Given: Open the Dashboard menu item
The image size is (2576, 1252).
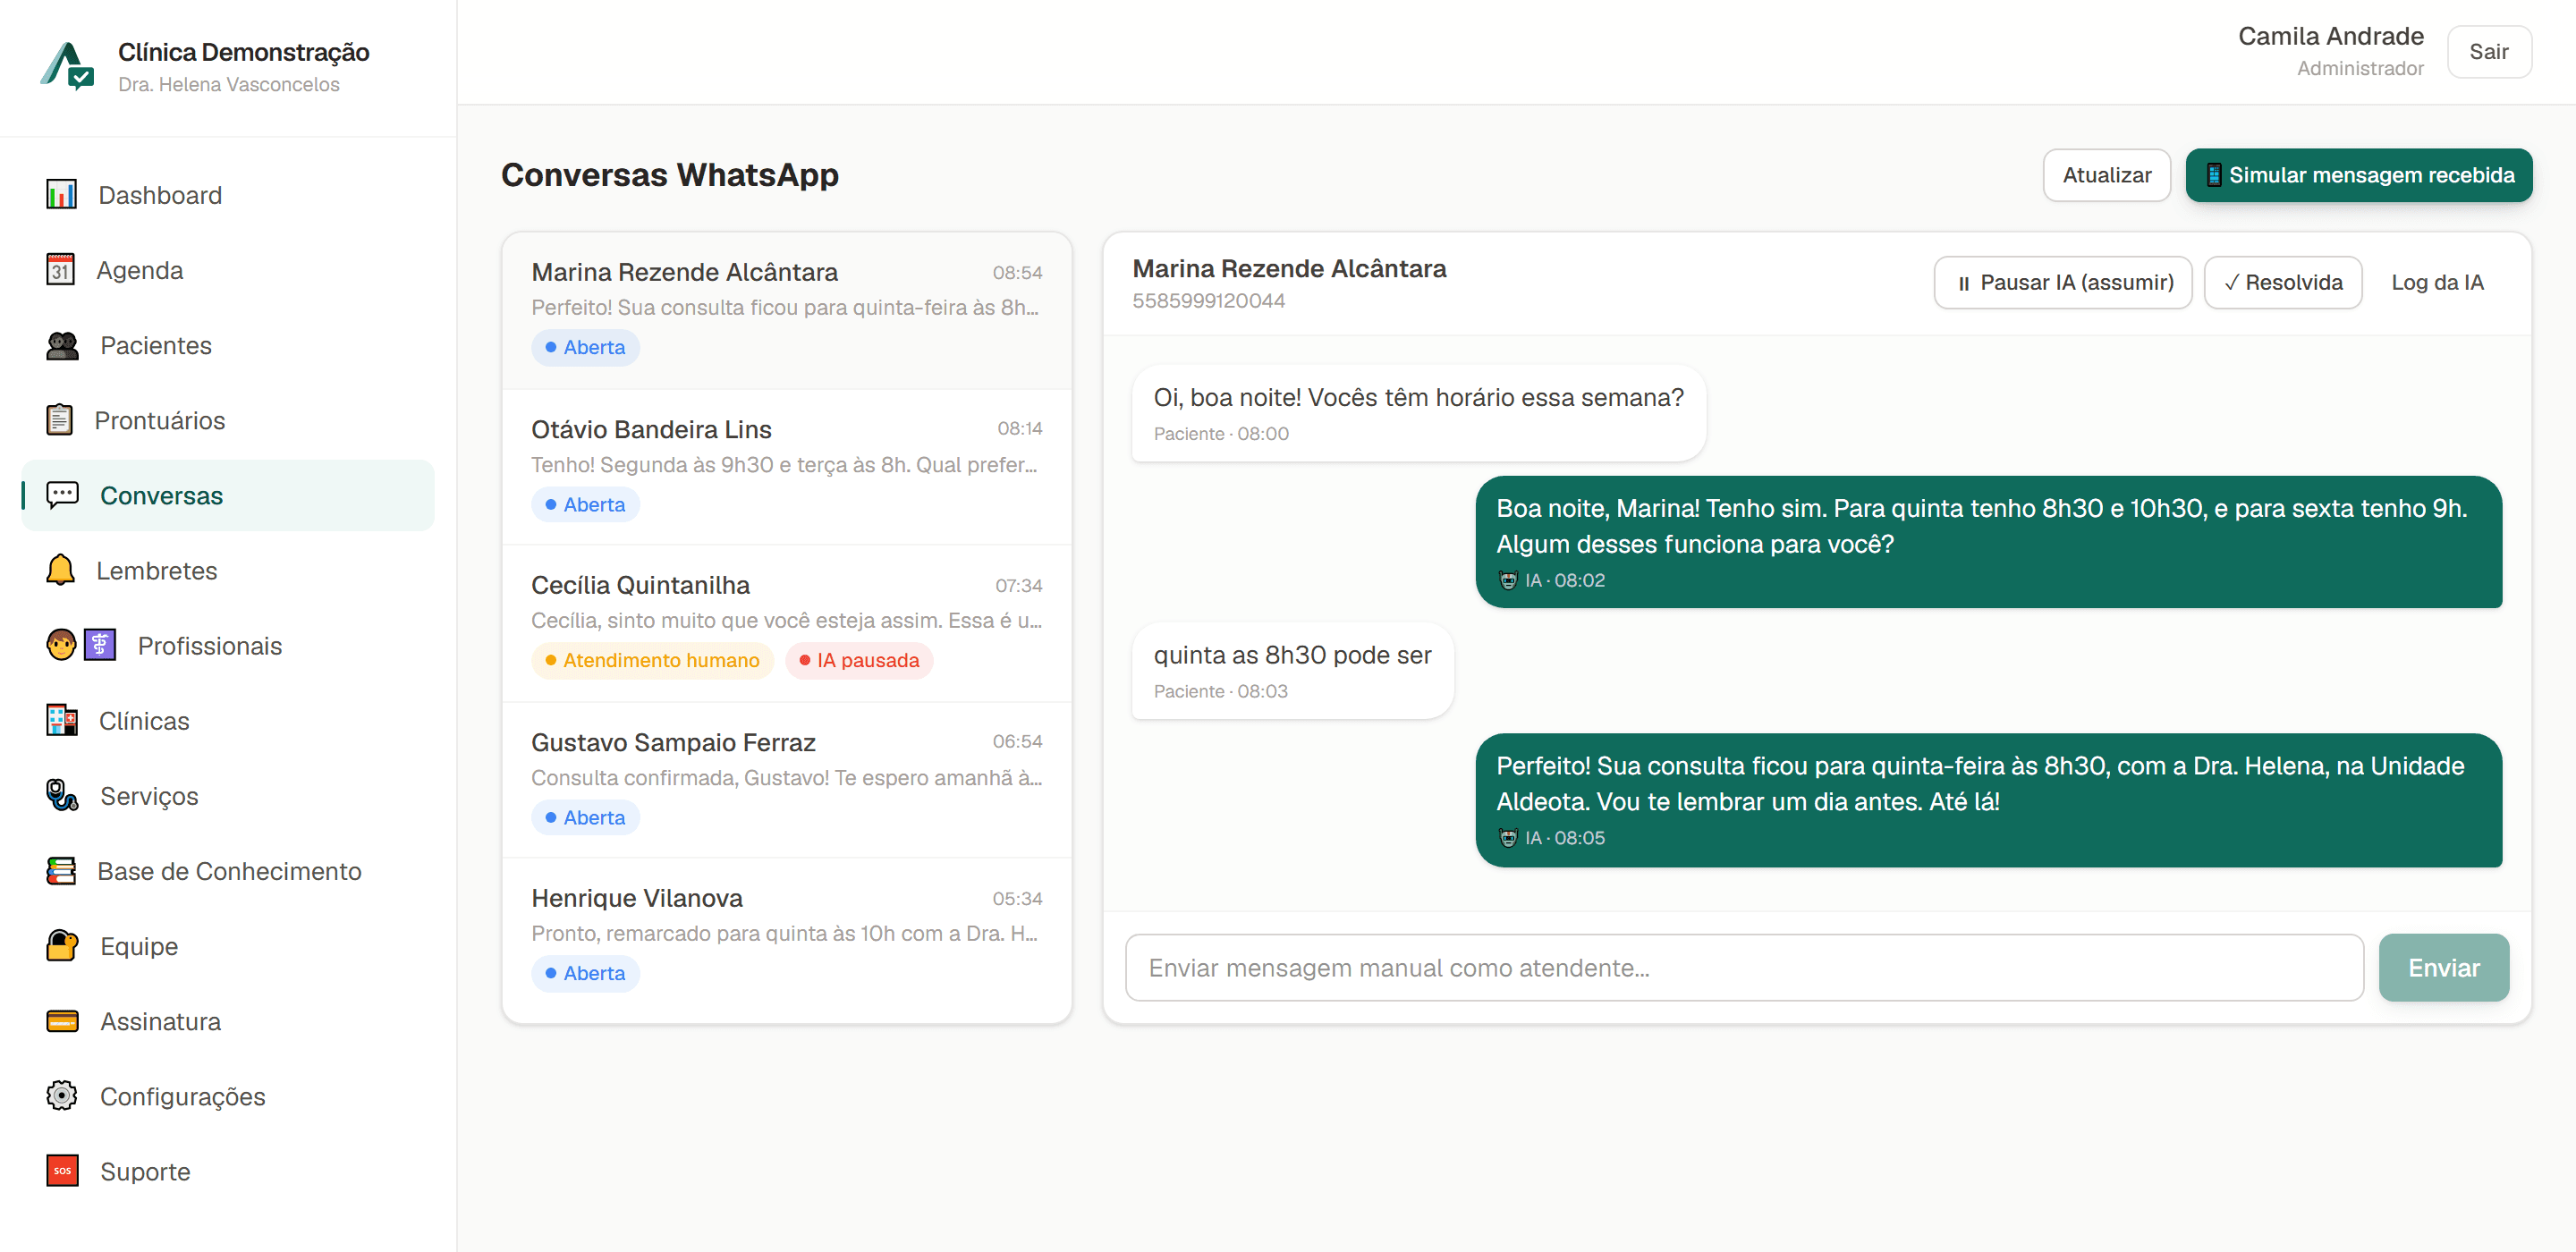Looking at the screenshot, I should coord(228,195).
